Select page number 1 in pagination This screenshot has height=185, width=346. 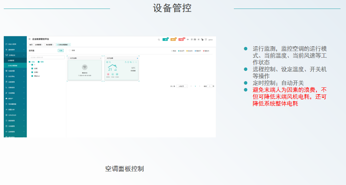coord(195,86)
